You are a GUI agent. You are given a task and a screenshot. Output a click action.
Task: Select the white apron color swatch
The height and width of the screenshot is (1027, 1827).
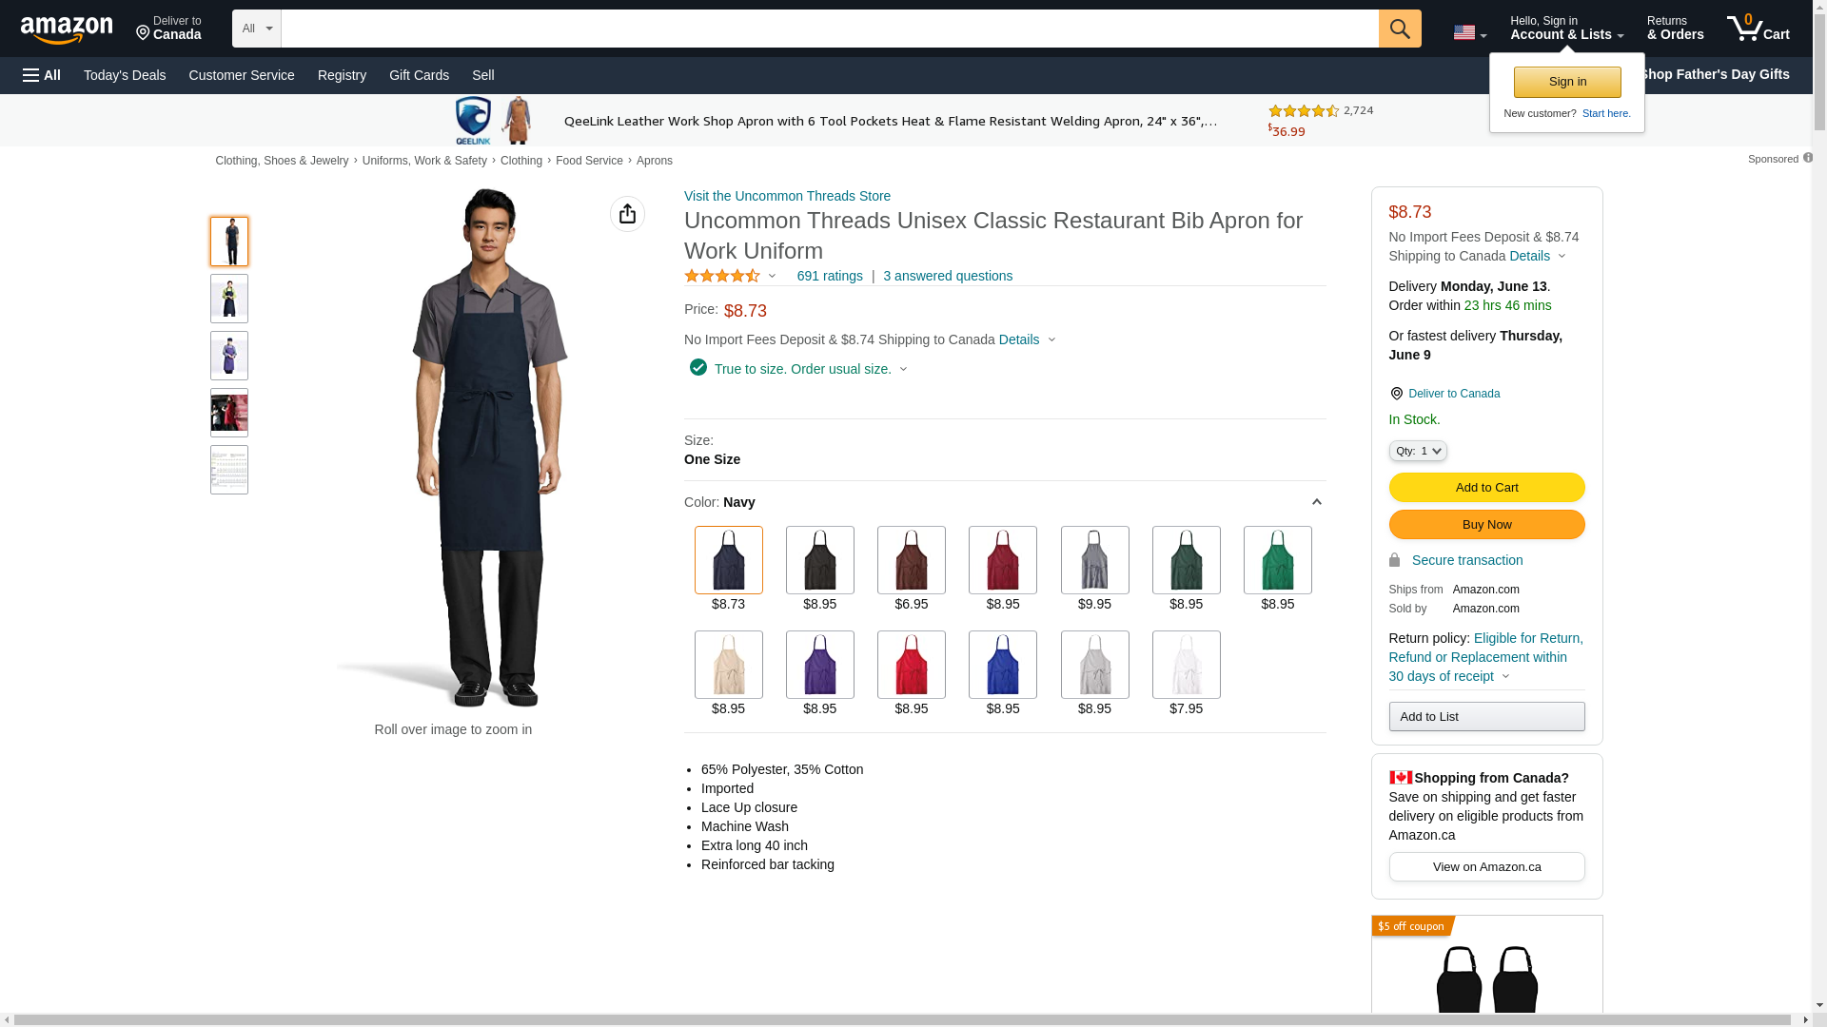pos(1186,665)
